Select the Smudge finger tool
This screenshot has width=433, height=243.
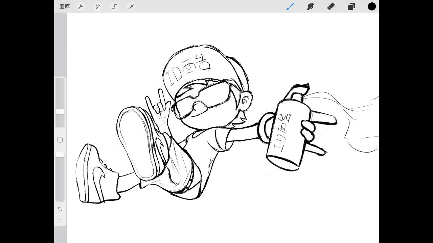click(311, 6)
